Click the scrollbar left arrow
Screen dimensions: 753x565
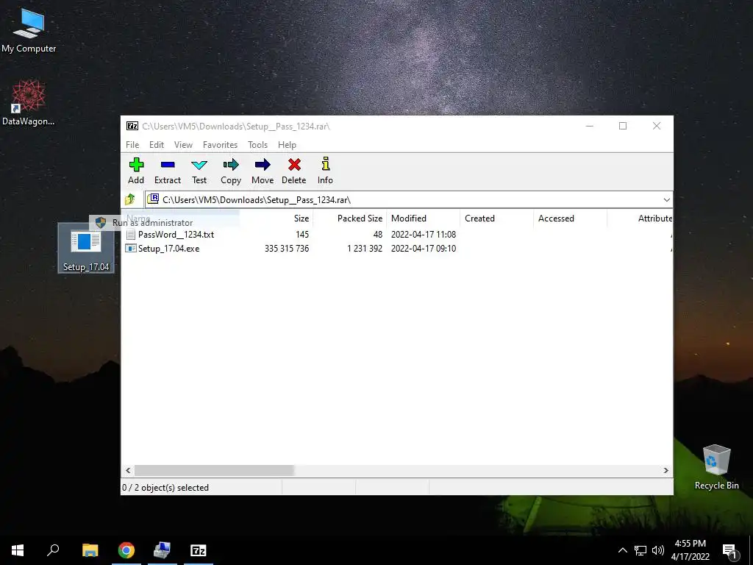click(x=128, y=470)
